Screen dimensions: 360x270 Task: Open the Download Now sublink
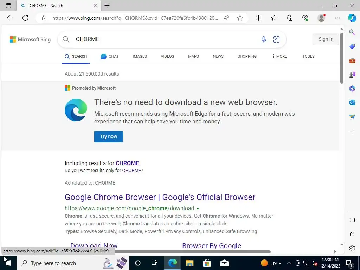pyautogui.click(x=94, y=246)
